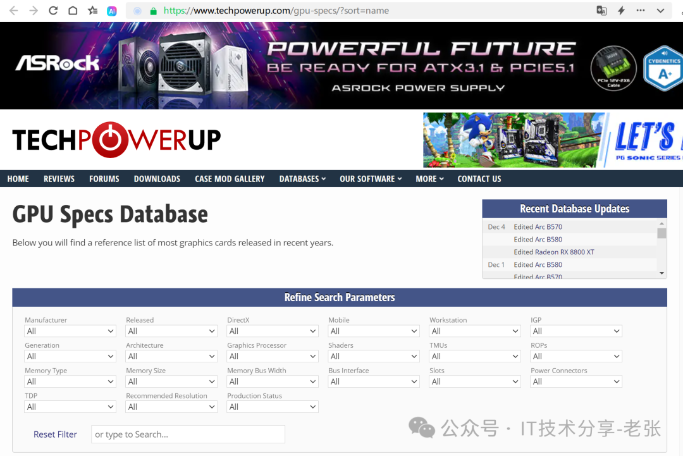Screen dimensions: 683x456
Task: Click the 'Recent Database Updates' header
Action: coord(574,209)
